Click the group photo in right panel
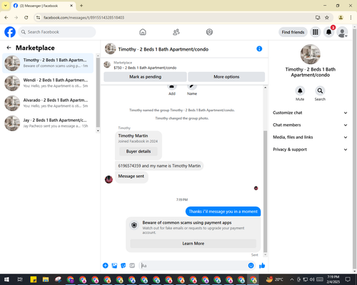 click(310, 54)
